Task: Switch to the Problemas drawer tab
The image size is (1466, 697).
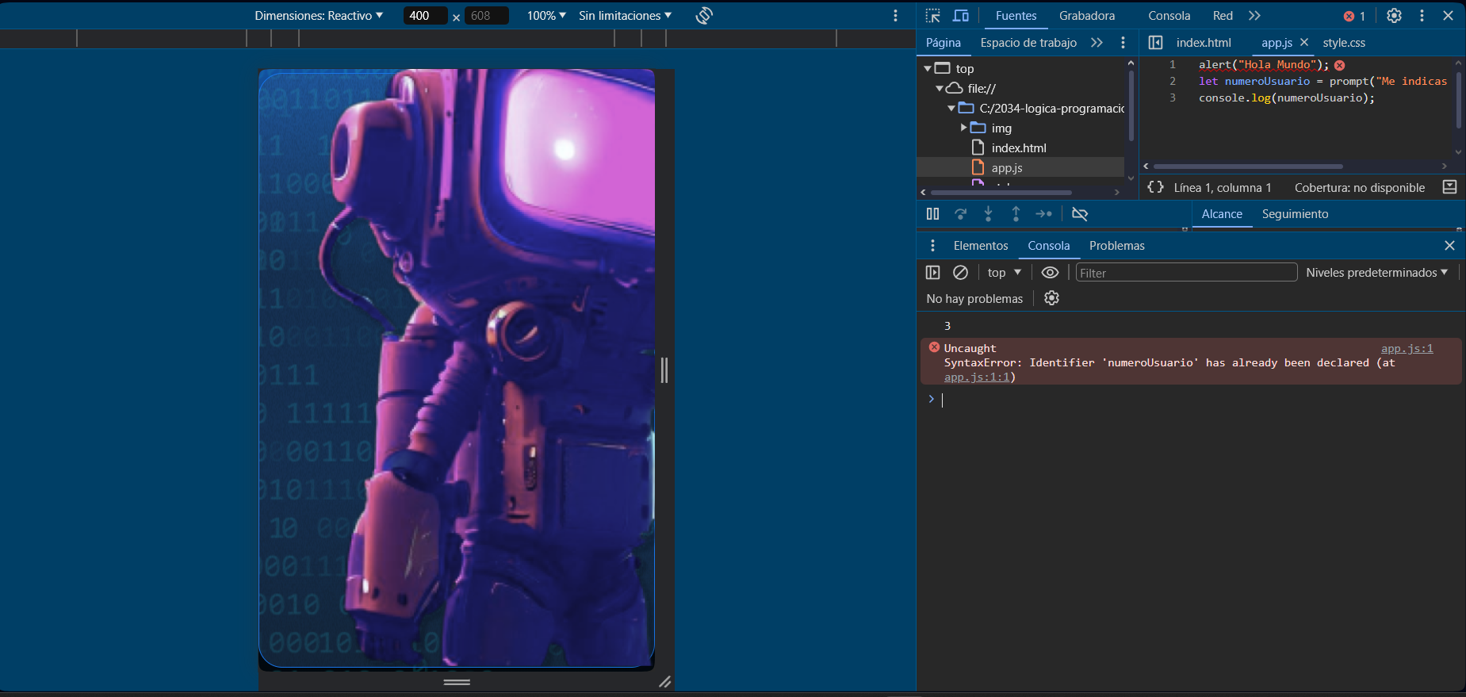Action: (1116, 246)
